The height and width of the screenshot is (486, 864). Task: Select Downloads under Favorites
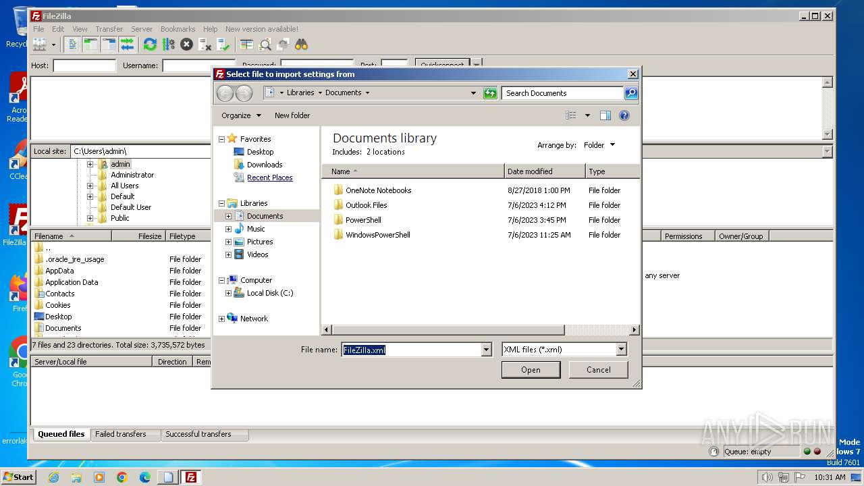tap(265, 165)
